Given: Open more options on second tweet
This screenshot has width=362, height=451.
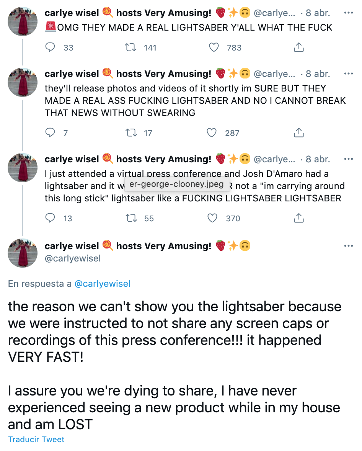Looking at the screenshot, I should [348, 74].
